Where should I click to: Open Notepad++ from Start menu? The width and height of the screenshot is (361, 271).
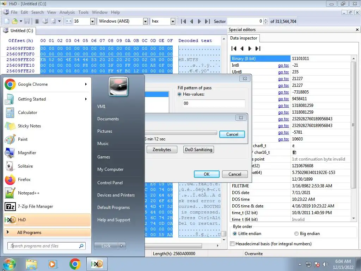coord(47,193)
